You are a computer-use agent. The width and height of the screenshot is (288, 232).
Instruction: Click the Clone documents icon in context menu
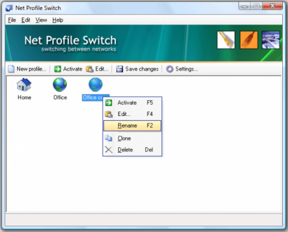[x=108, y=138]
